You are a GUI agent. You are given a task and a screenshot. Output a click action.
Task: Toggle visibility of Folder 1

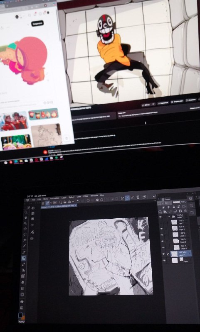160,217
